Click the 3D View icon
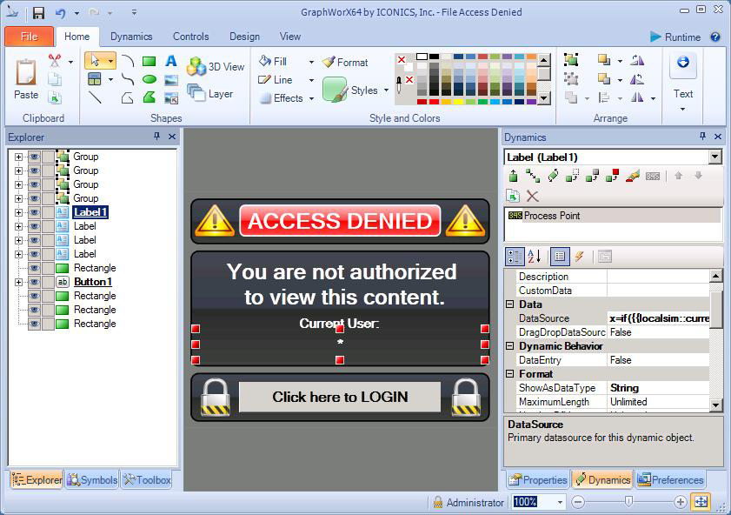The width and height of the screenshot is (731, 515). (196, 67)
